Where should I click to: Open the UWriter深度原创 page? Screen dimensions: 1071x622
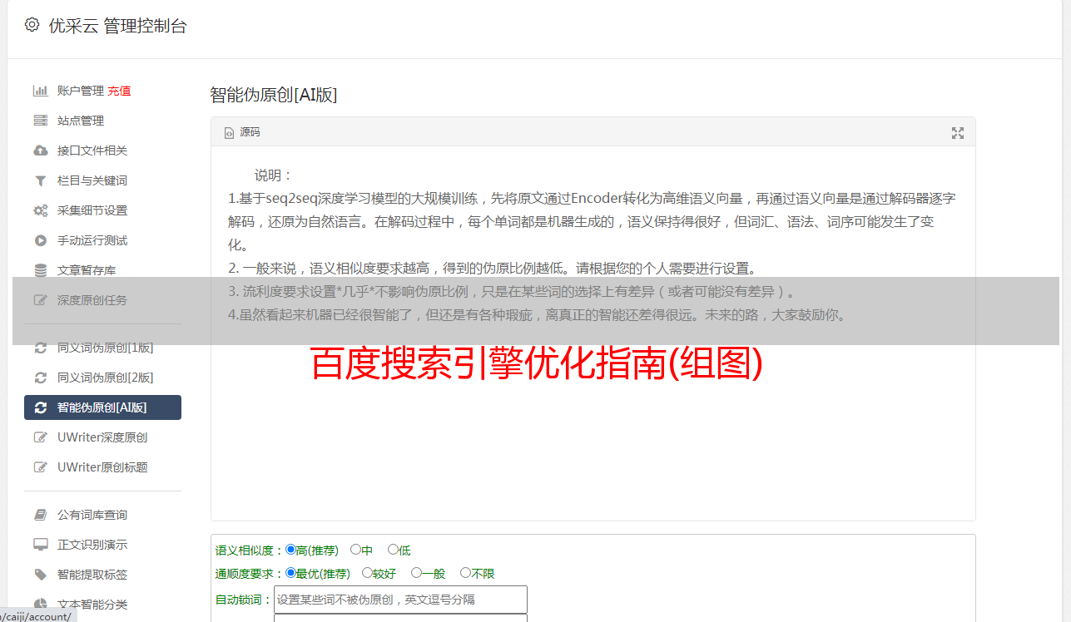point(102,437)
